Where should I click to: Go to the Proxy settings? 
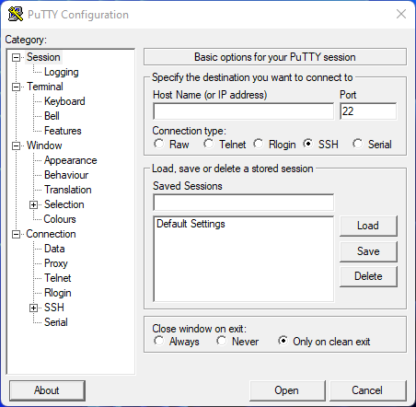[x=56, y=263]
